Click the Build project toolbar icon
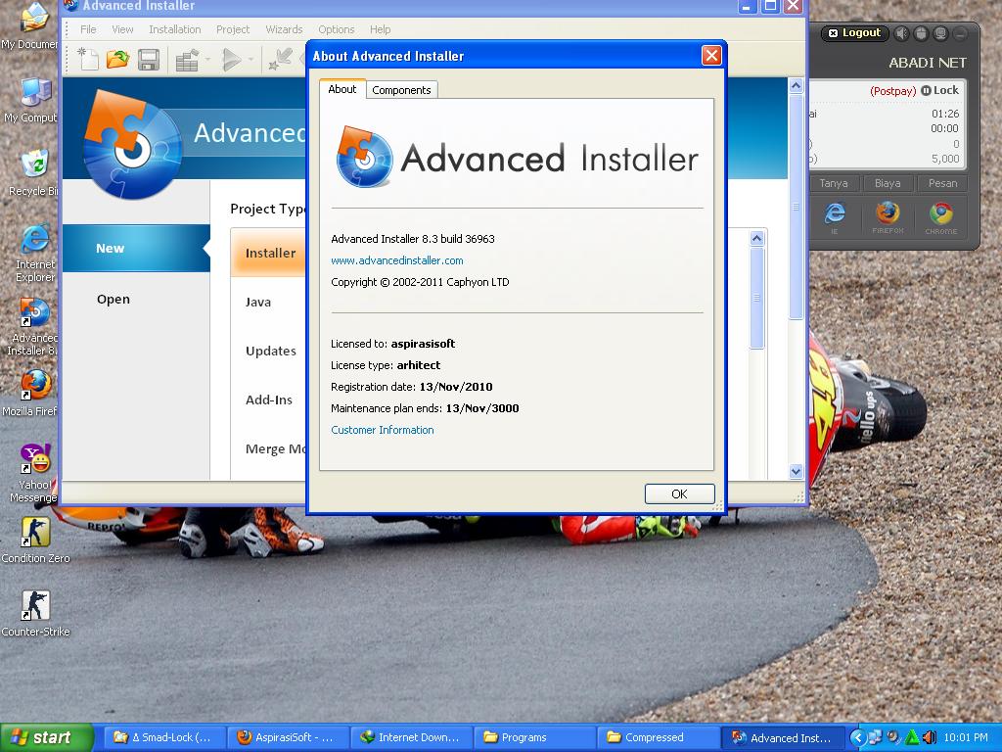Viewport: 1002px width, 752px height. (x=187, y=60)
